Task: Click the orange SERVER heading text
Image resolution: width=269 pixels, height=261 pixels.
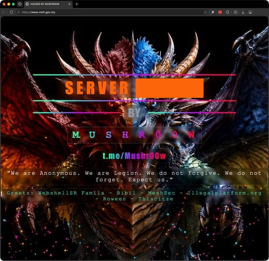Action: click(x=97, y=88)
